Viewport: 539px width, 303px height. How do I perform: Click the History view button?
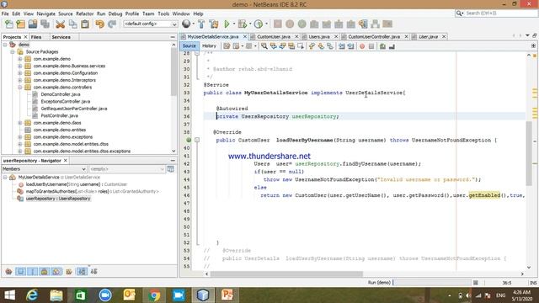[x=209, y=46]
